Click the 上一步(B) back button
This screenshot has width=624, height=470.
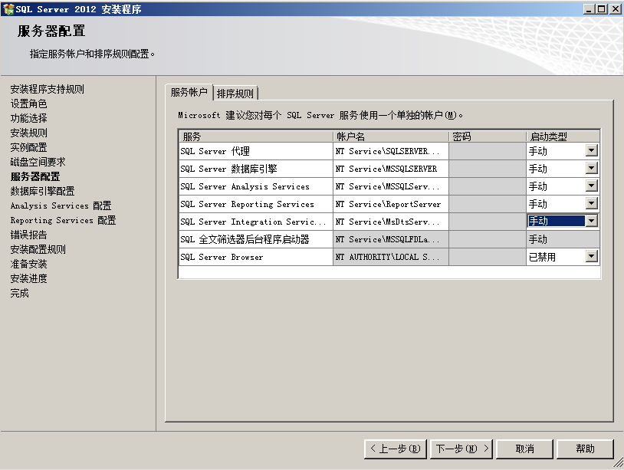coord(395,449)
